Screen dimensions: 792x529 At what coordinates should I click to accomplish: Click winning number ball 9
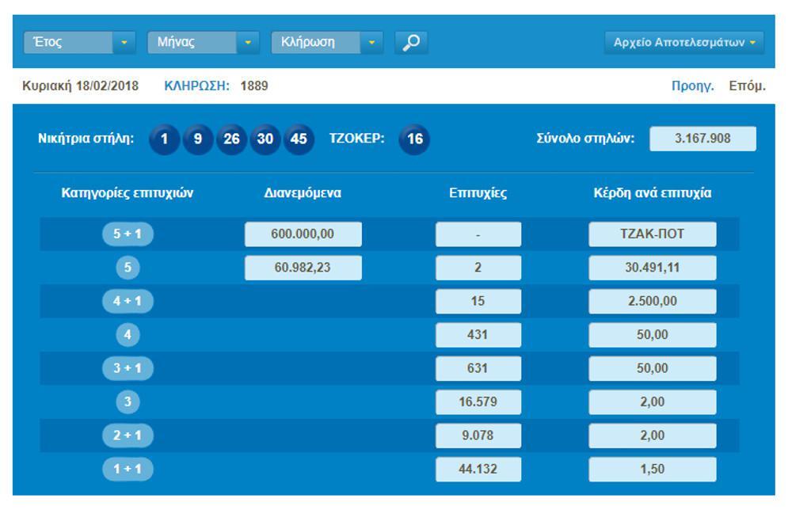tap(198, 139)
